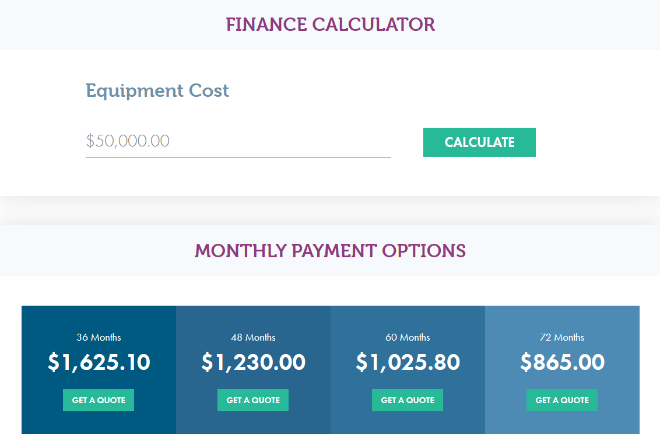Click the $1,625.10 payment amount
This screenshot has height=434, width=660.
[x=98, y=362]
